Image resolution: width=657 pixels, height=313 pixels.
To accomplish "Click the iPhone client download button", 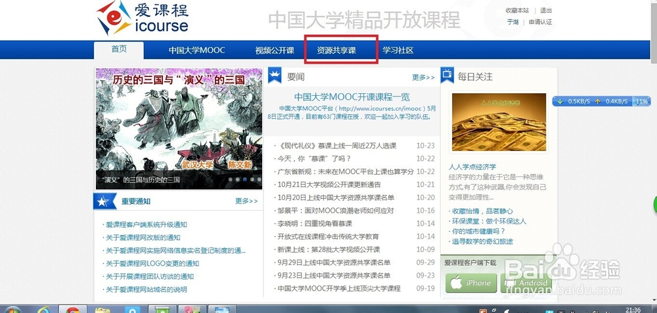I will click(x=471, y=282).
